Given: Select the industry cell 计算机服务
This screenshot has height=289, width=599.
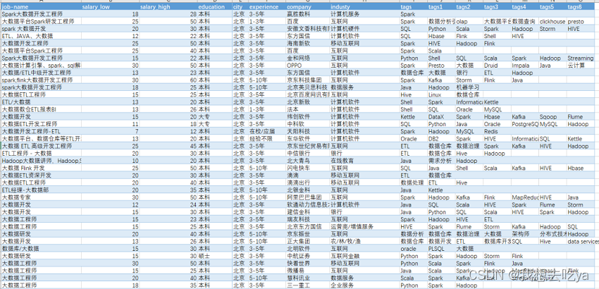Looking at the screenshot, I should (364, 14).
